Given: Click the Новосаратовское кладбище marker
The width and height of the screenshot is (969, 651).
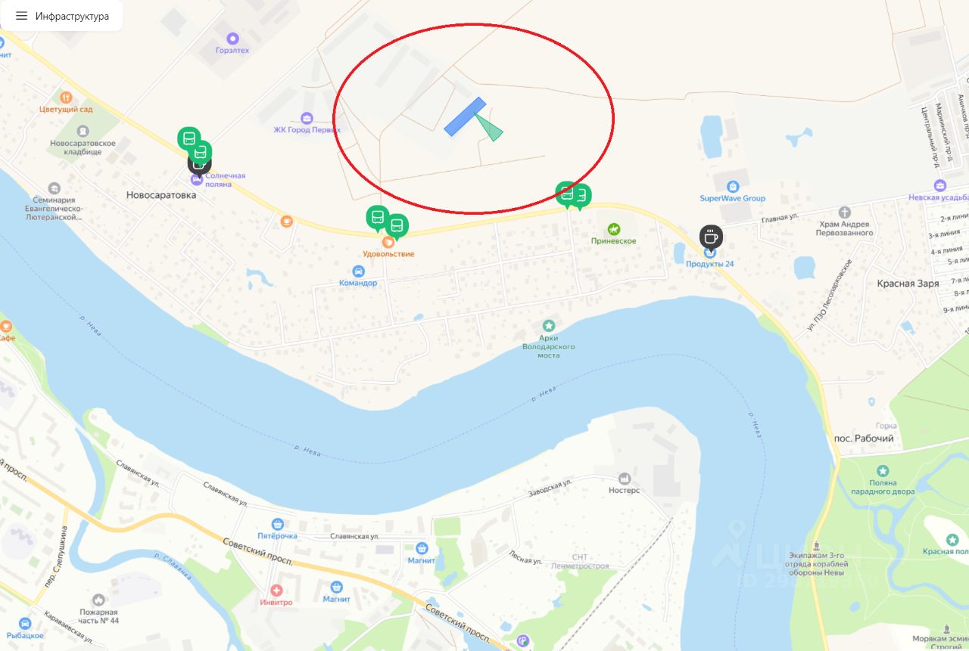Looking at the screenshot, I should click(x=83, y=131).
